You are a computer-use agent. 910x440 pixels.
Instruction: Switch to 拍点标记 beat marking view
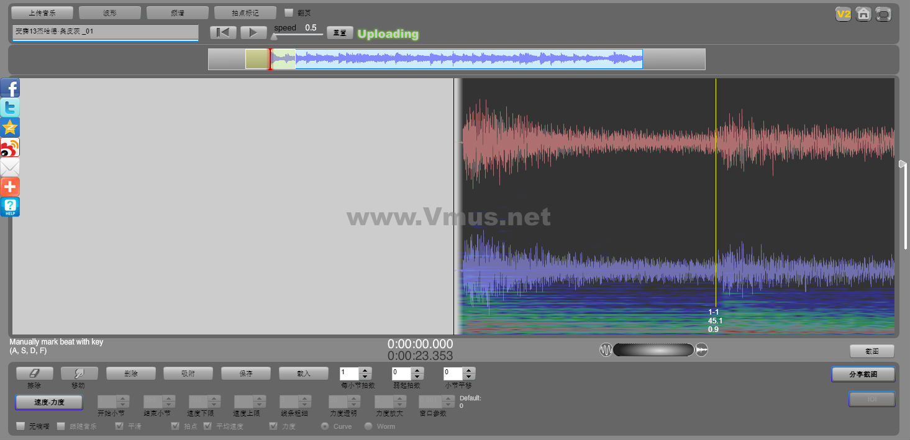[245, 12]
